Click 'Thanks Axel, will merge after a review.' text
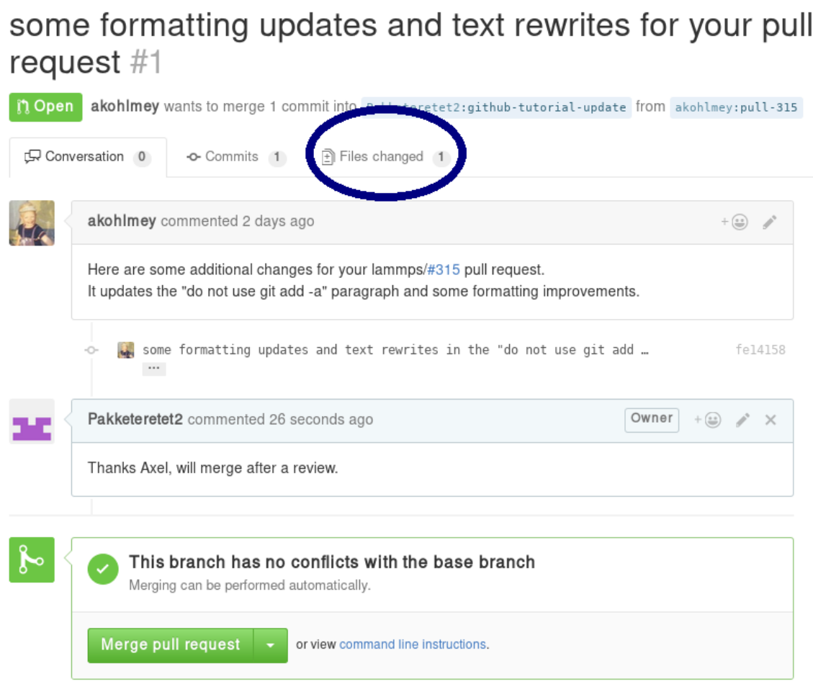 pos(212,468)
